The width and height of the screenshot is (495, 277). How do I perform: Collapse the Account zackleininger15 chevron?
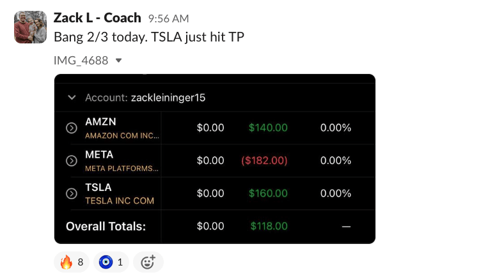[x=72, y=98]
